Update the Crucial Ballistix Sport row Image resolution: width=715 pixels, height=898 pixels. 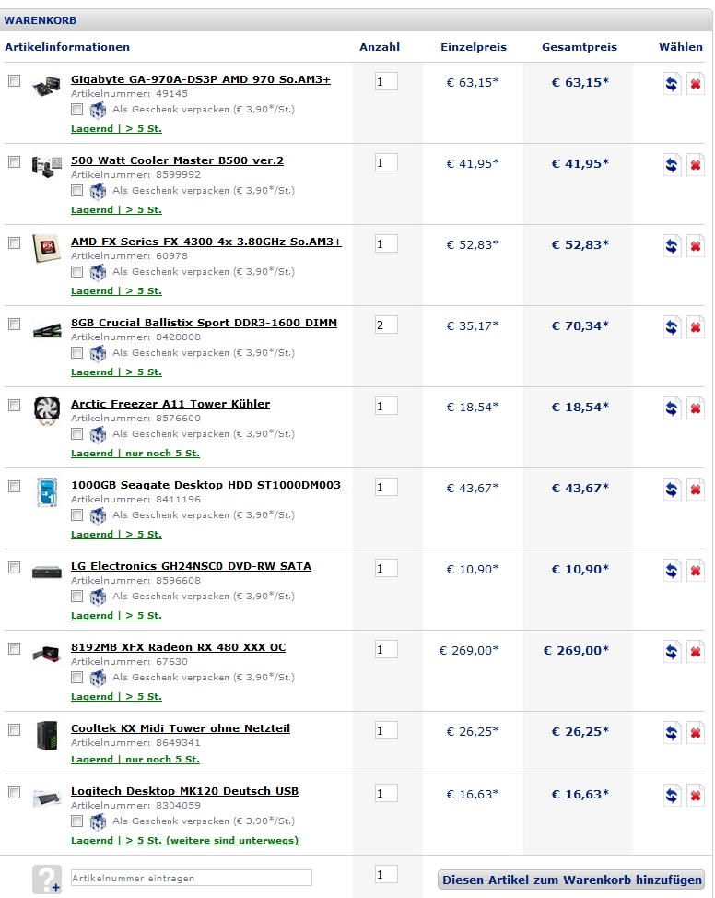point(673,327)
